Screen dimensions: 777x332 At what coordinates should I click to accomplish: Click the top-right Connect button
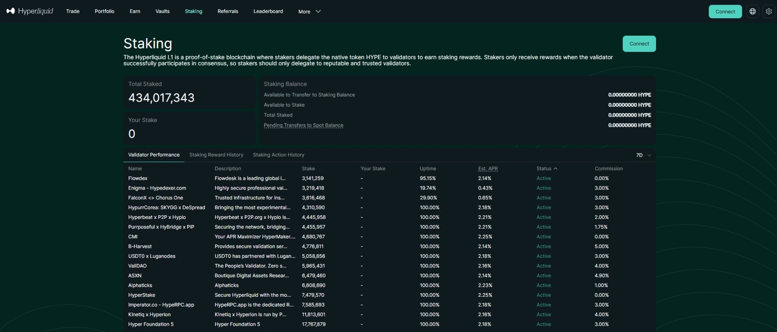click(x=725, y=12)
